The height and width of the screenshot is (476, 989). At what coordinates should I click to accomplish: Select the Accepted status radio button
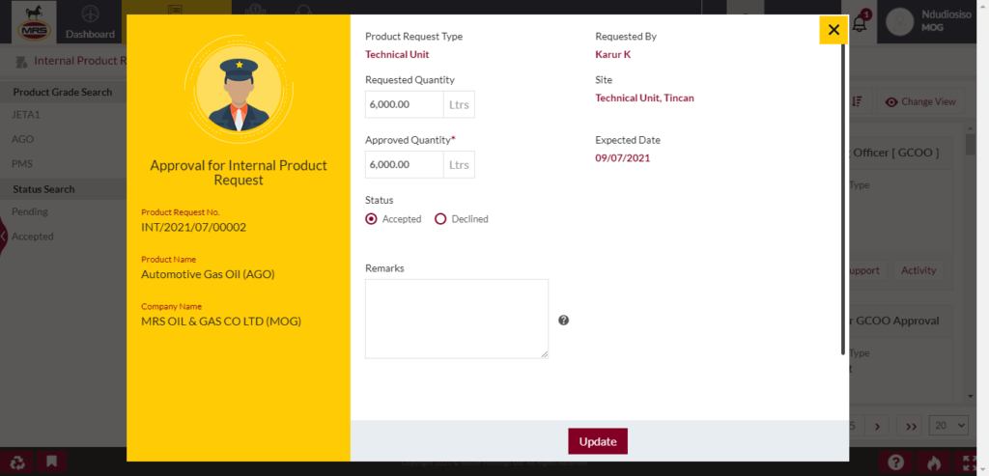(x=372, y=219)
